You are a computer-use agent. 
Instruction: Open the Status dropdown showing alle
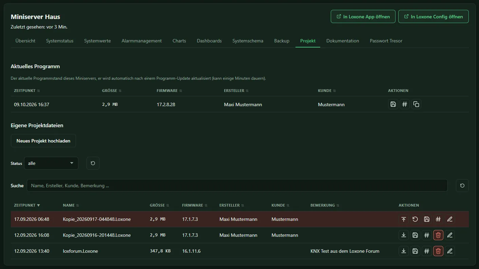tap(51, 163)
